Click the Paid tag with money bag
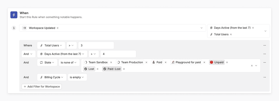Image resolution: width=279 pixels, height=101 pixels. (157, 62)
